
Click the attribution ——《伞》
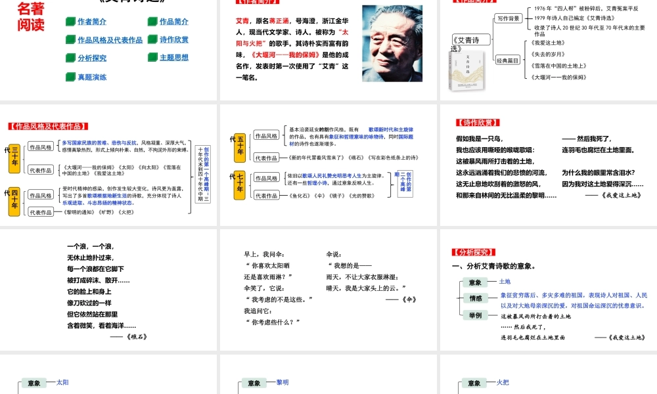pyautogui.click(x=401, y=299)
